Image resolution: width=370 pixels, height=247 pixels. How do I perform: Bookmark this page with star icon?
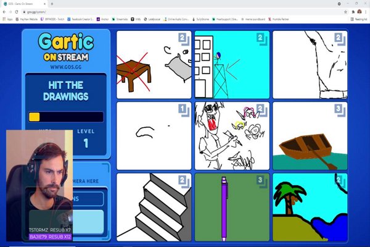[x=346, y=12]
